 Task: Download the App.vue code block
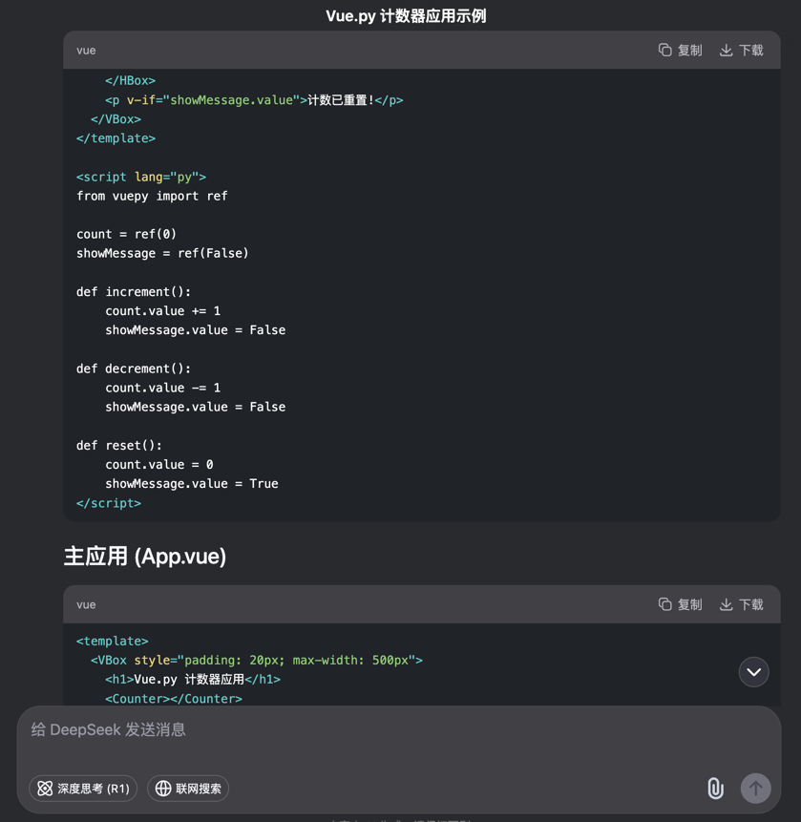pyautogui.click(x=741, y=604)
